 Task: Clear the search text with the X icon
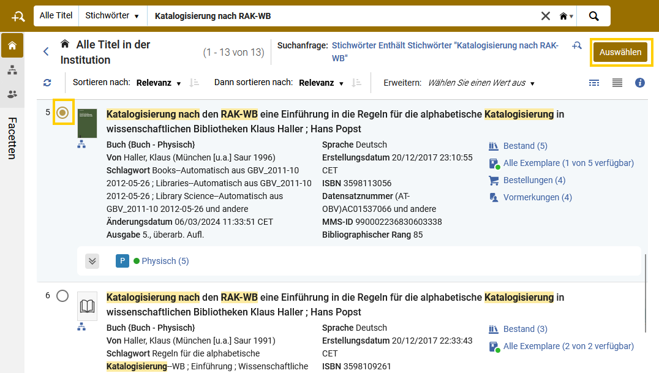click(546, 16)
